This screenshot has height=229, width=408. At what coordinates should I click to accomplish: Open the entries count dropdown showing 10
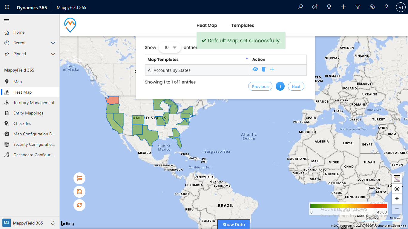[x=170, y=47]
